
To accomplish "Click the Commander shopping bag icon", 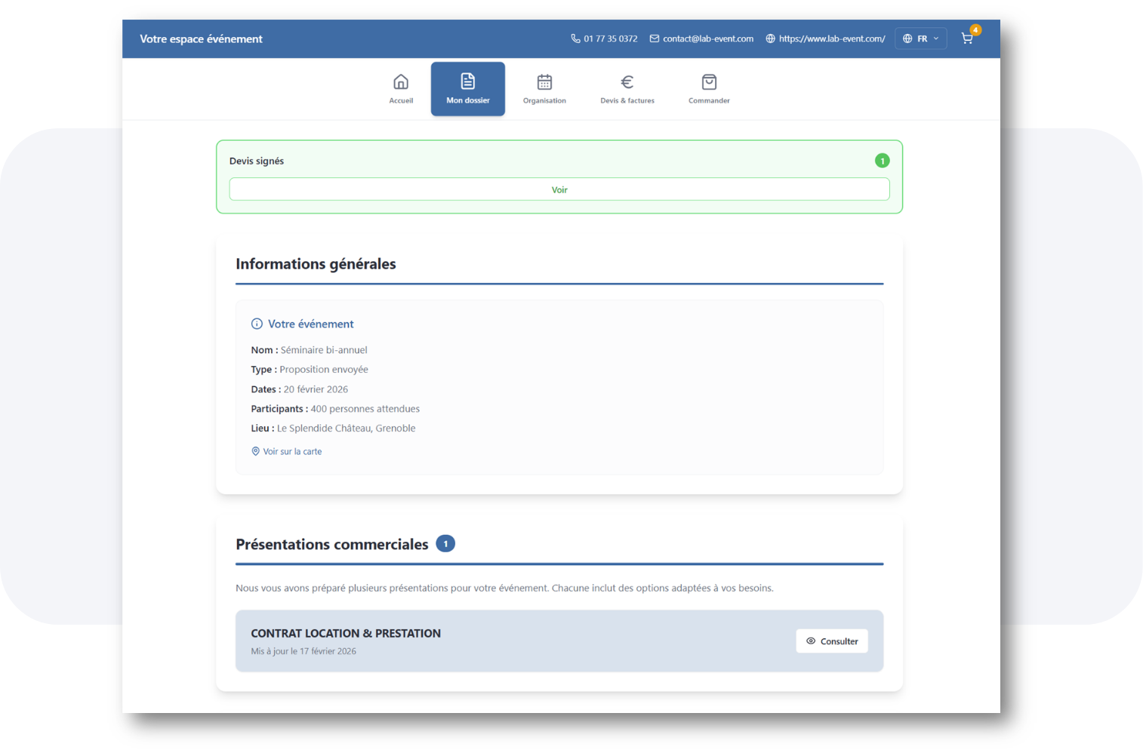I will [709, 81].
